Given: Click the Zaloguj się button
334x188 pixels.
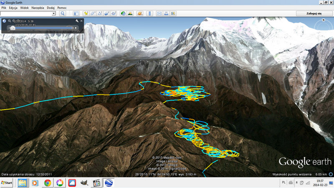Looking at the screenshot, I should 314,13.
